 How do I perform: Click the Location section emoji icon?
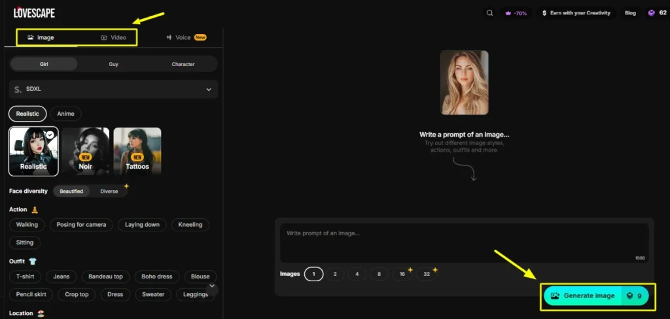click(41, 314)
